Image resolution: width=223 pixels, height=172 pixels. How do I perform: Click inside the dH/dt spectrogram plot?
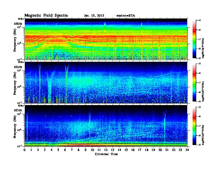pos(106,39)
